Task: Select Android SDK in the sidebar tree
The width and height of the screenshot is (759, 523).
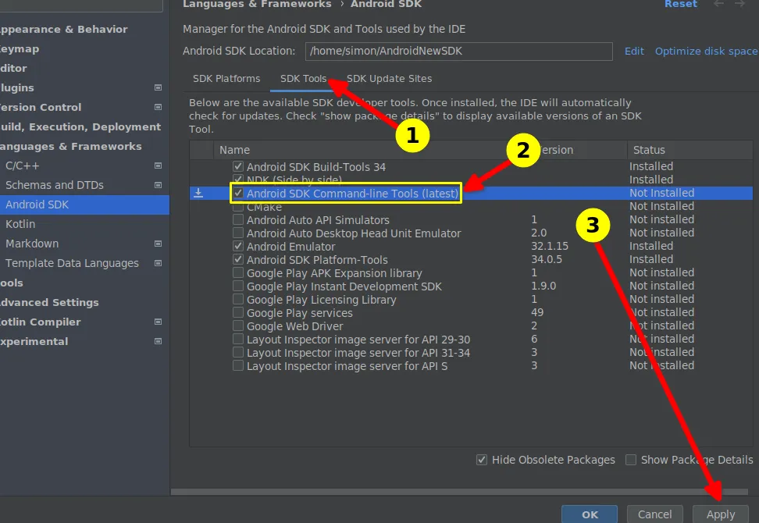Action: (37, 205)
